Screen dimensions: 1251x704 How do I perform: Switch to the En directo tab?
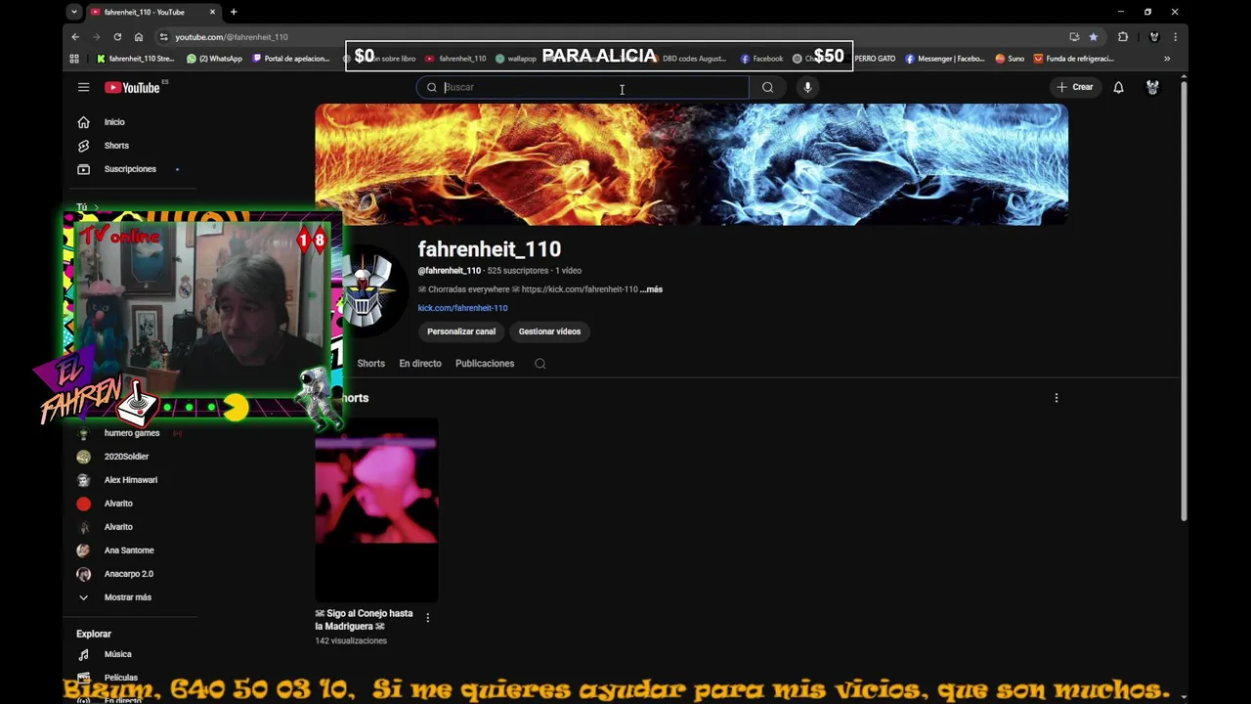[420, 364]
